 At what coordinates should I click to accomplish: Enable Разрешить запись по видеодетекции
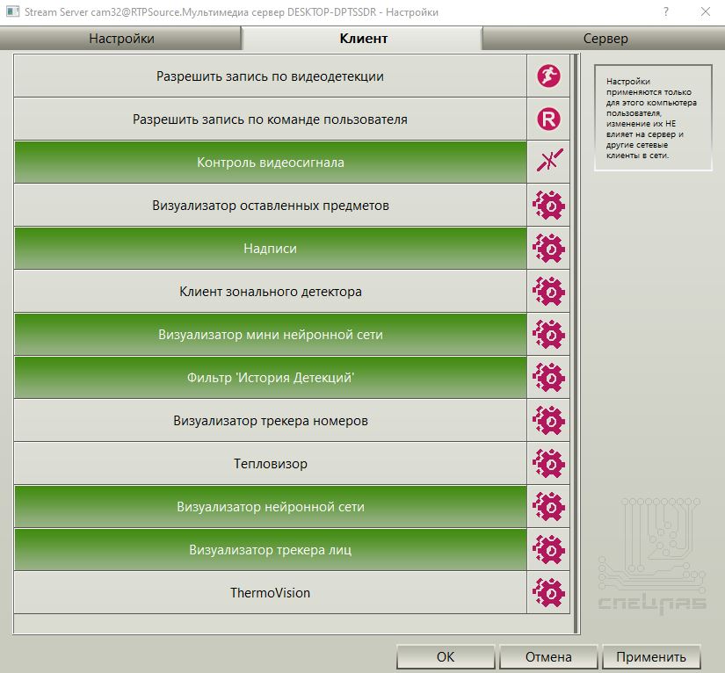(x=270, y=76)
